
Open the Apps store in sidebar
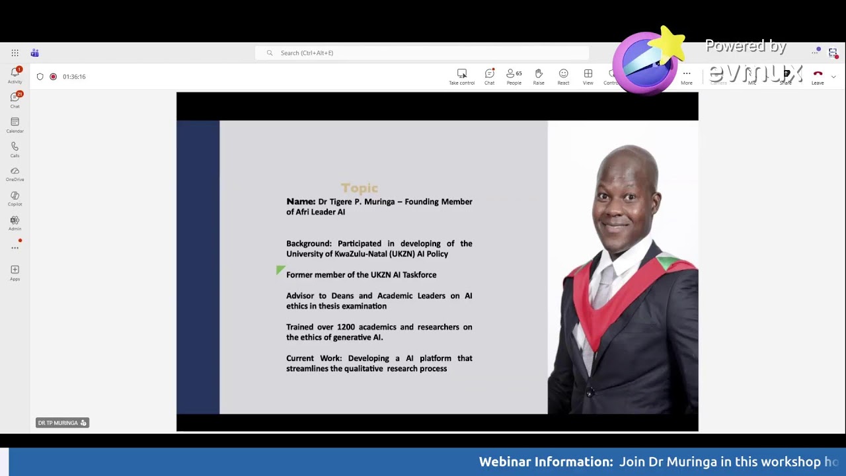(15, 272)
